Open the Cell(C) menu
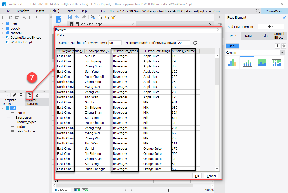 (55, 11)
